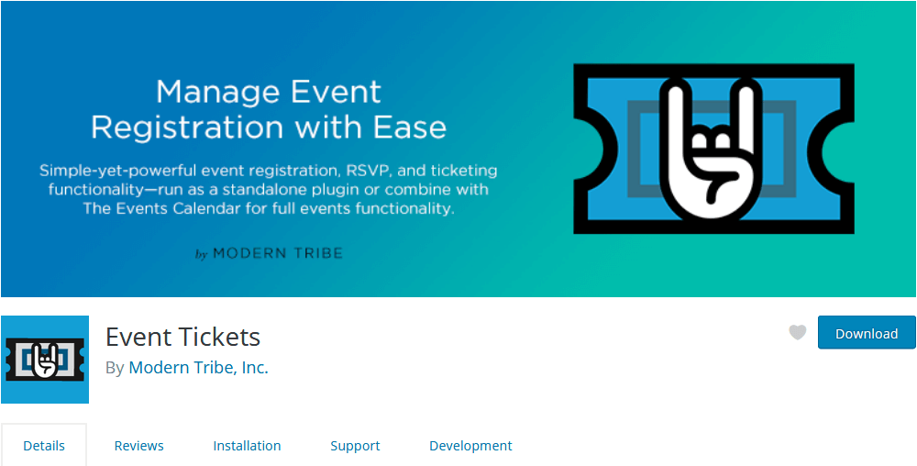917x466 pixels.
Task: Click the Event Tickets plugin icon thumbnail
Action: point(45,360)
